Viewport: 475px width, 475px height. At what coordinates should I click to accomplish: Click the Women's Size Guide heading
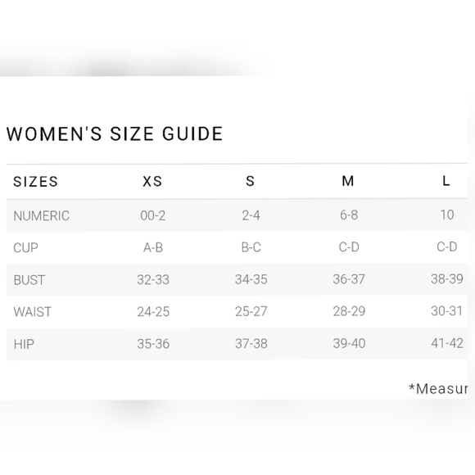[115, 133]
